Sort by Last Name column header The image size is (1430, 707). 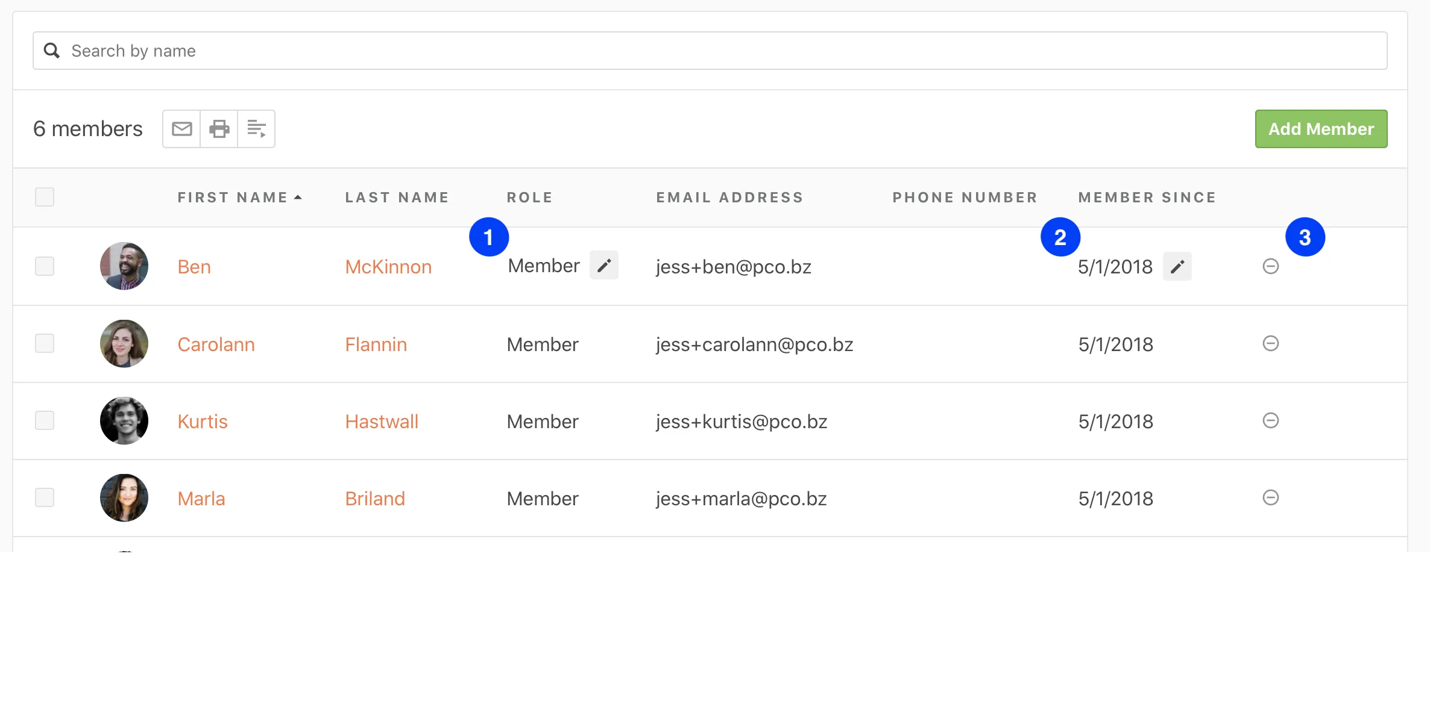coord(397,198)
